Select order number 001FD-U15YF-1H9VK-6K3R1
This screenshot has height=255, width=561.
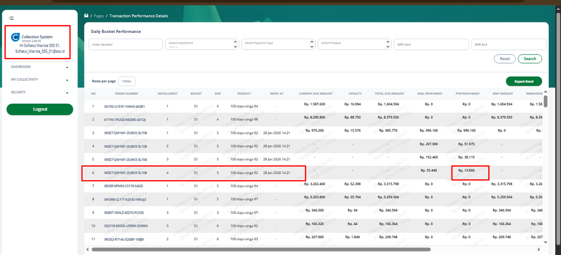coord(125,107)
